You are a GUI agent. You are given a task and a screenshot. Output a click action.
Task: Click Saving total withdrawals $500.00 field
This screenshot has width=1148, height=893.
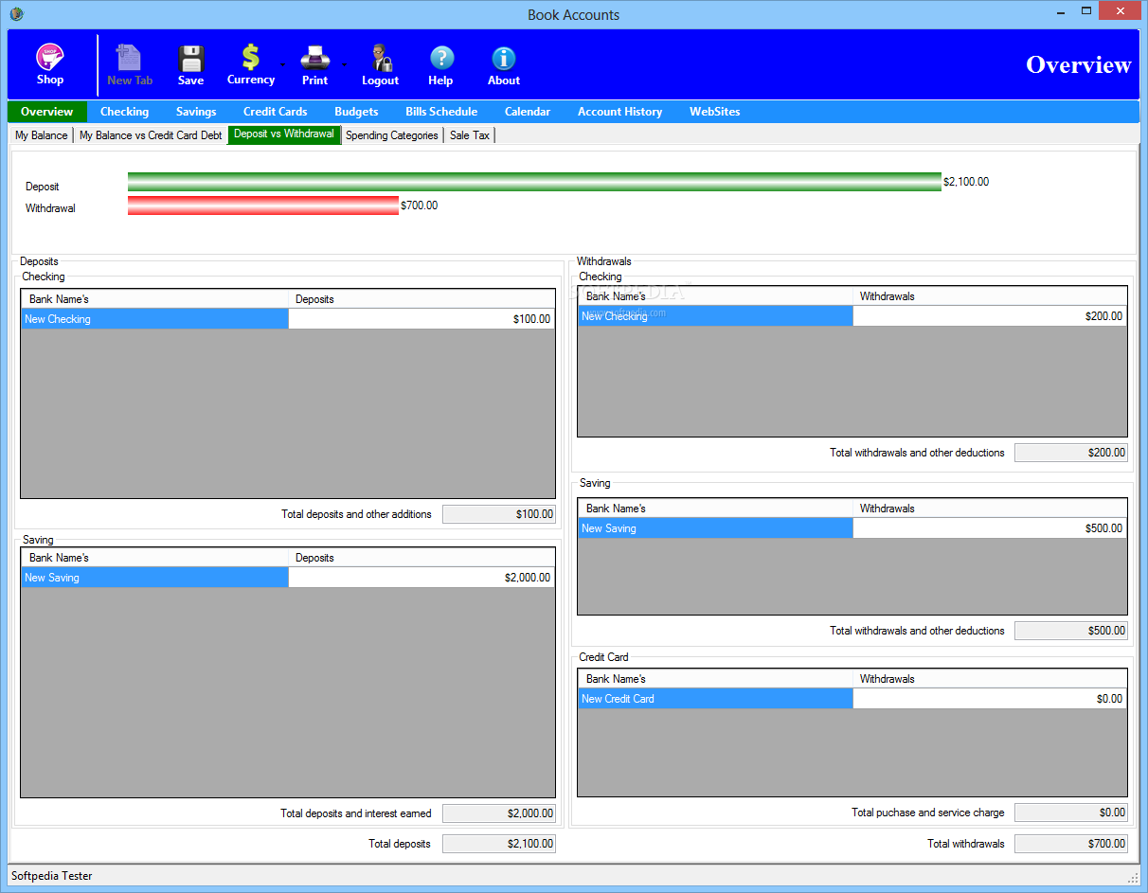1071,631
